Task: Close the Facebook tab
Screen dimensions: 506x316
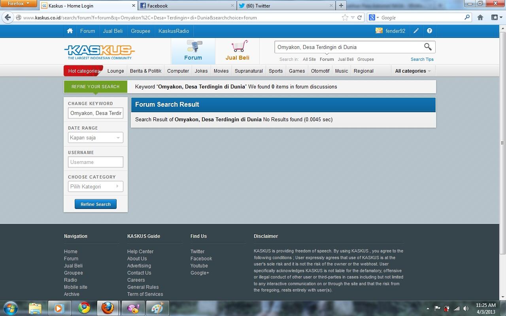Action: tap(232, 6)
